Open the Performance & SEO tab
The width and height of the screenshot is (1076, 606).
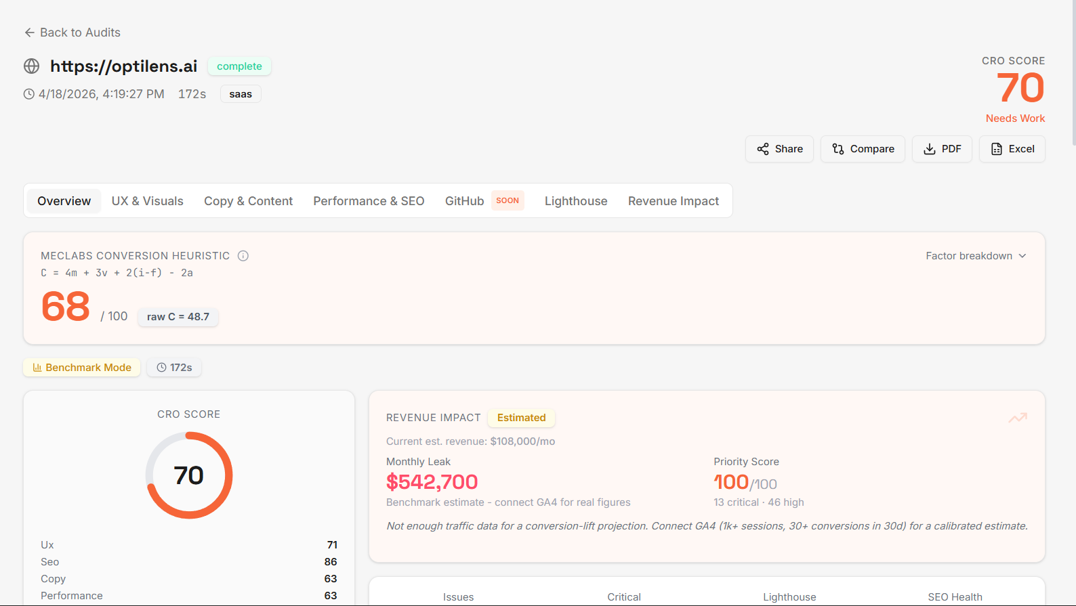pyautogui.click(x=369, y=201)
